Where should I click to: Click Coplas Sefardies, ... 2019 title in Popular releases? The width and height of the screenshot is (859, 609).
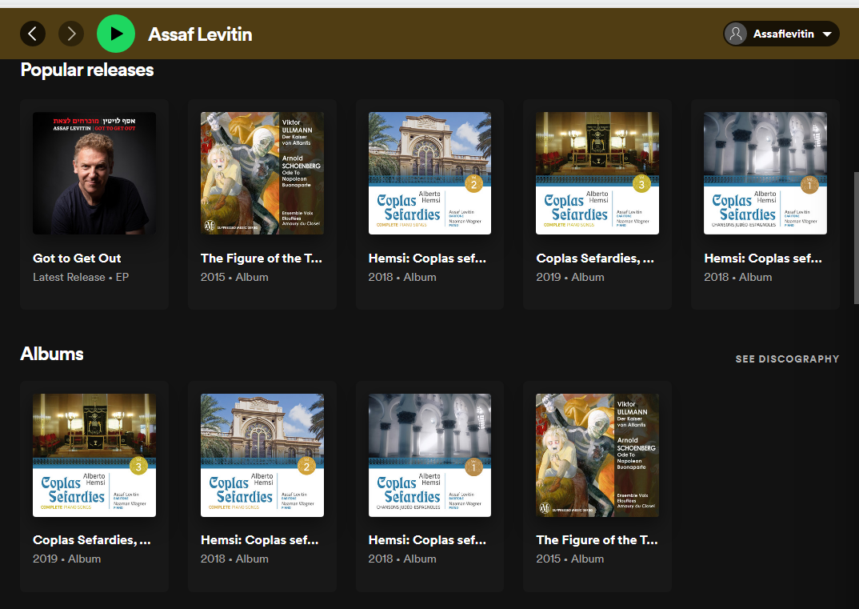[x=595, y=258]
